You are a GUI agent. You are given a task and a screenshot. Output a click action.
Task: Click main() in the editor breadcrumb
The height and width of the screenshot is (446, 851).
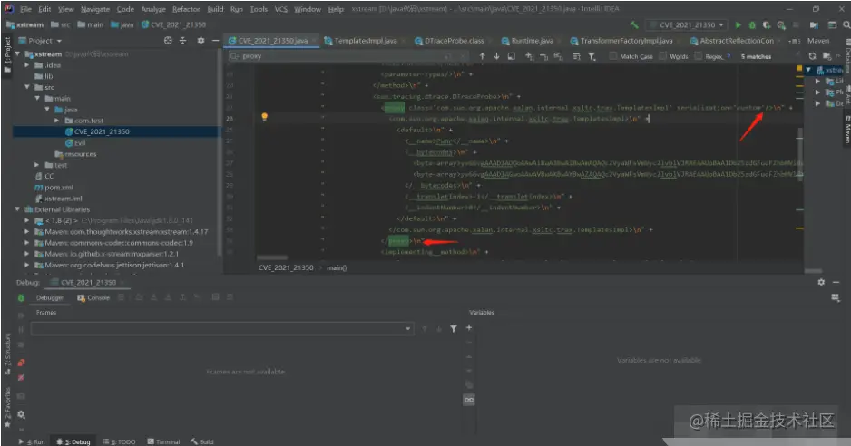[x=337, y=267]
